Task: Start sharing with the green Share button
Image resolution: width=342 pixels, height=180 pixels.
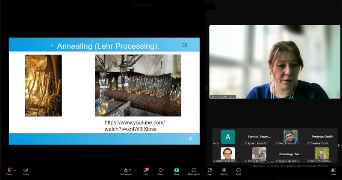Action: point(177,171)
